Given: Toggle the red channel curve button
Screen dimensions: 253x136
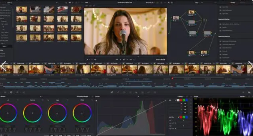Looking at the screenshot, I should pos(181,100).
